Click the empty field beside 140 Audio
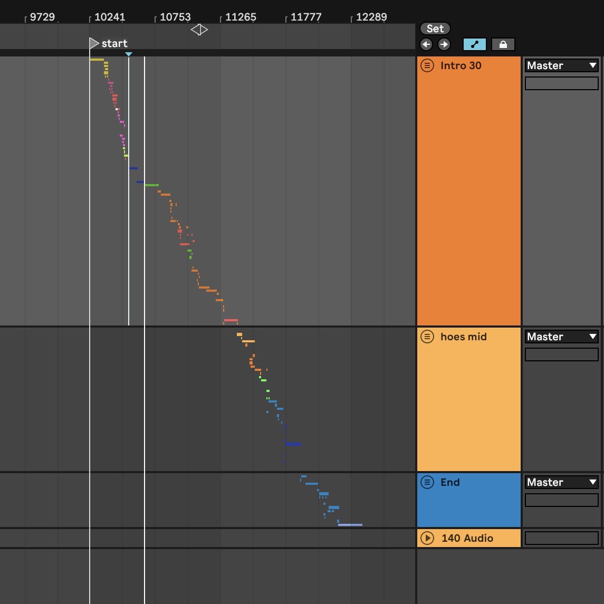 click(x=562, y=538)
